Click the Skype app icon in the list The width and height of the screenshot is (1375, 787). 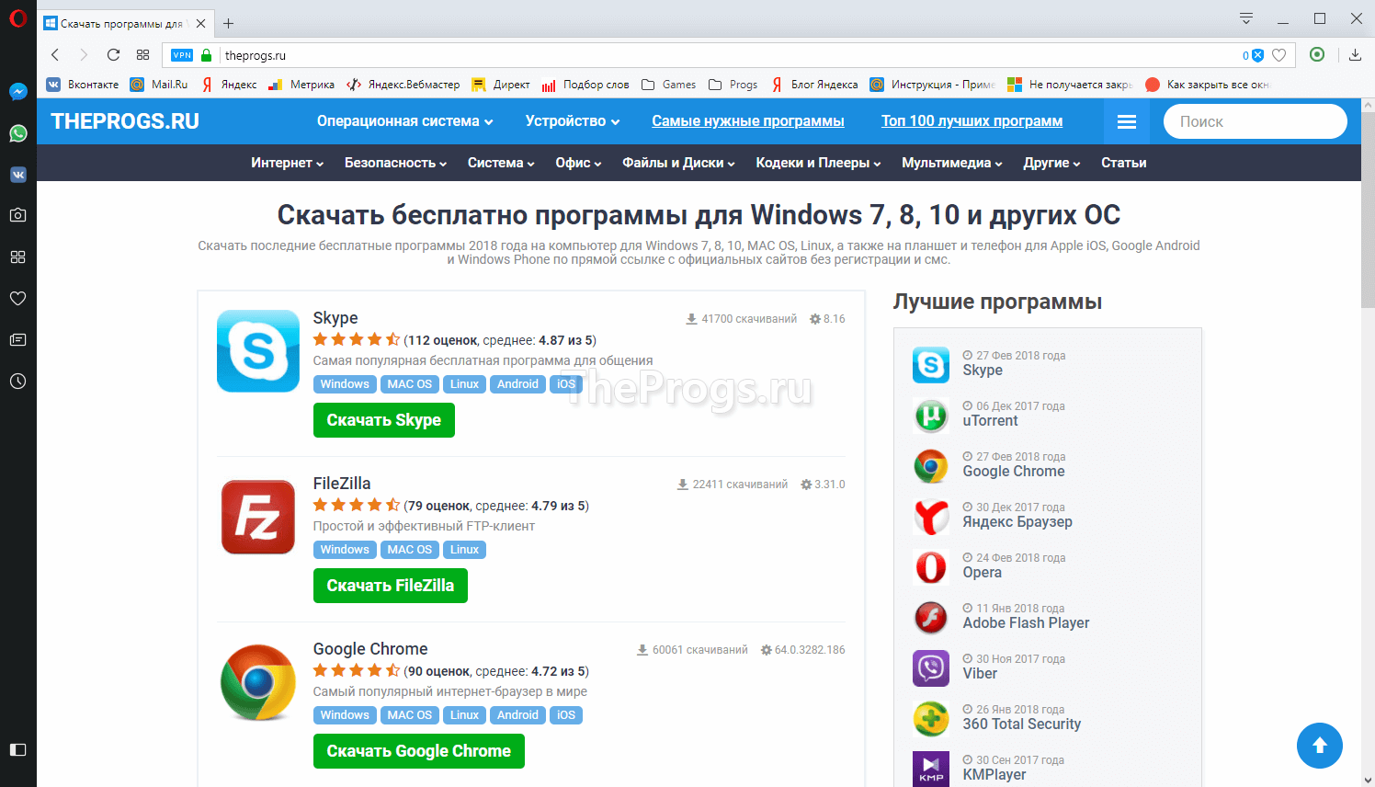(258, 351)
